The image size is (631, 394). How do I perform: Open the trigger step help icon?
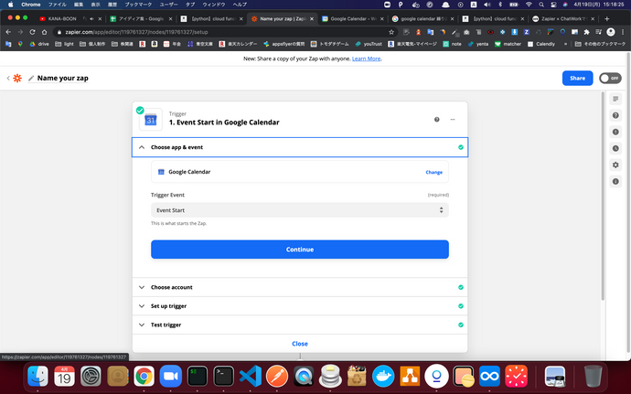point(436,120)
